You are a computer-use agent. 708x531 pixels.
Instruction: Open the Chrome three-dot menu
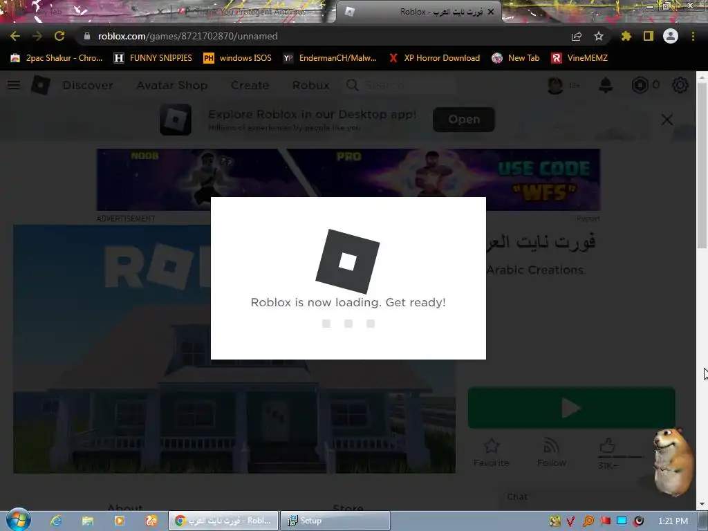pos(693,36)
